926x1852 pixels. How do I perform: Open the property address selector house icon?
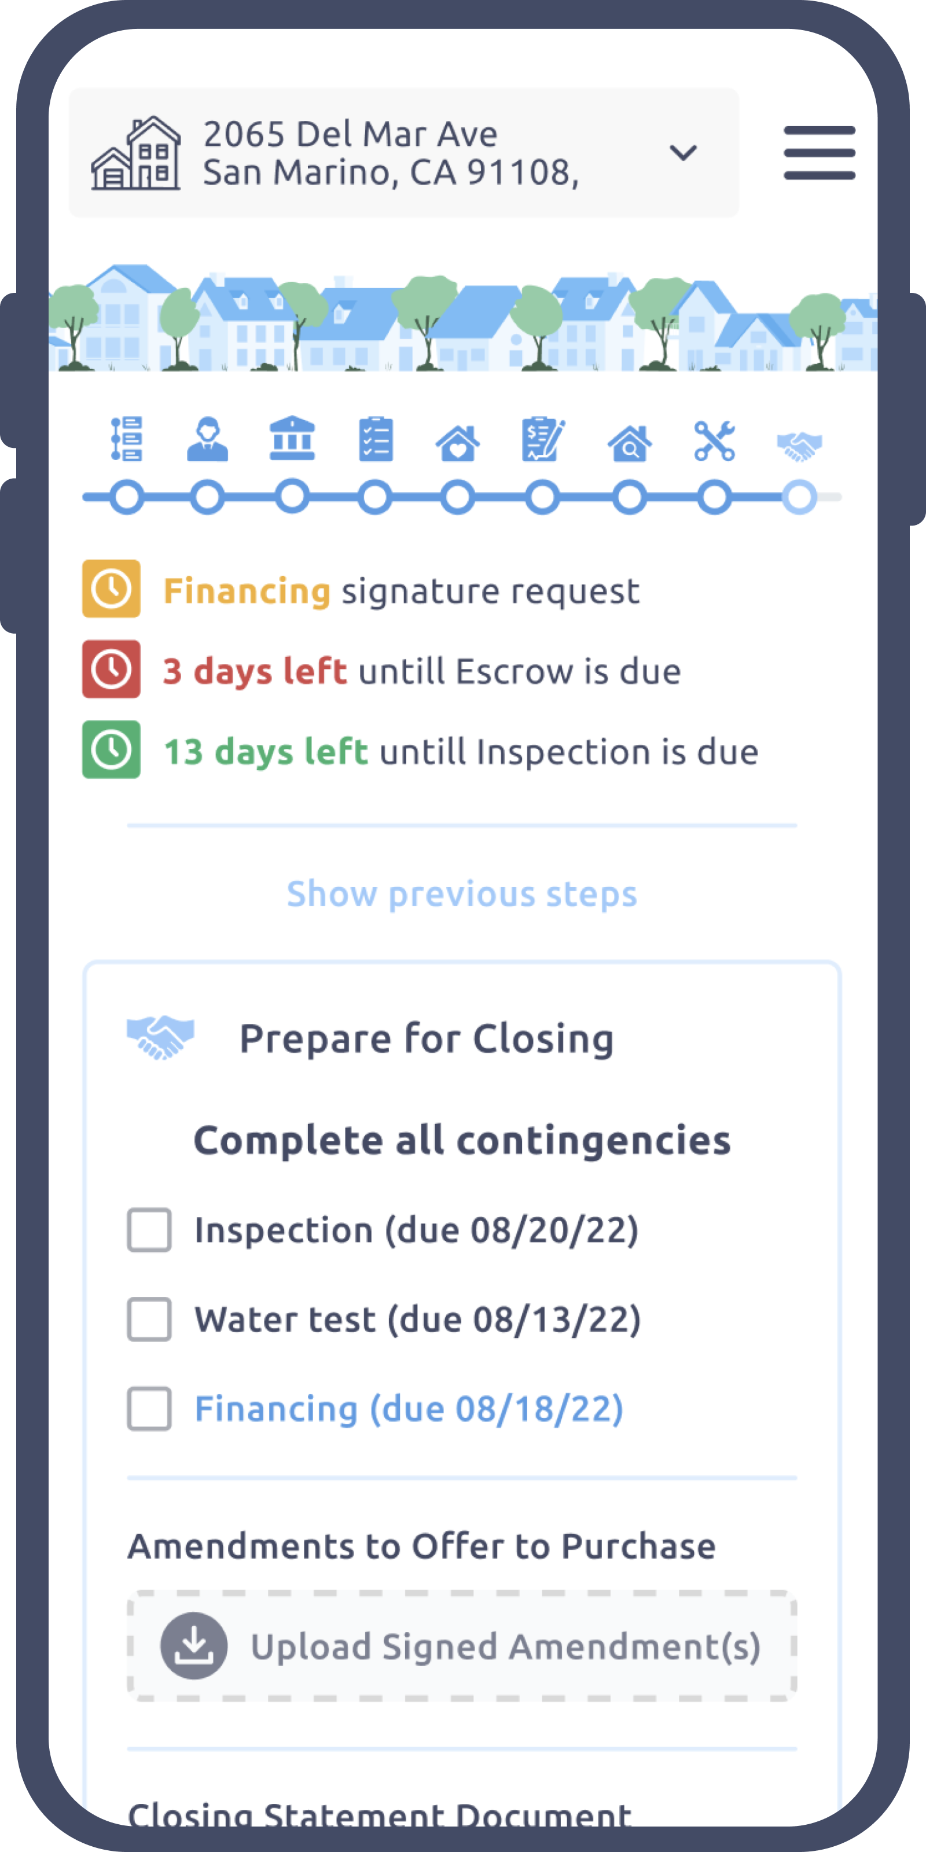tap(135, 152)
